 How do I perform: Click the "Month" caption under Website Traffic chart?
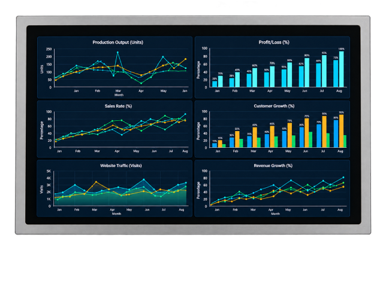point(116,214)
